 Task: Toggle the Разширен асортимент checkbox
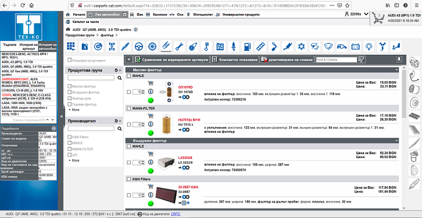pyautogui.click(x=69, y=60)
